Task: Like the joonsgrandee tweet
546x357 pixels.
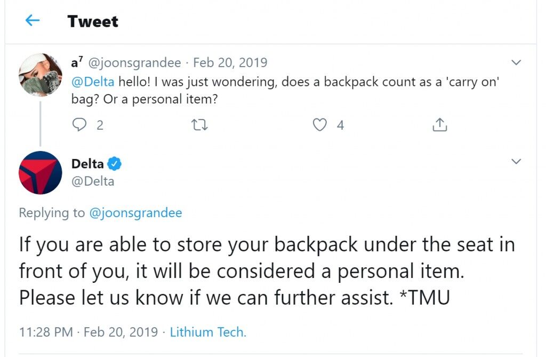Action: click(320, 125)
